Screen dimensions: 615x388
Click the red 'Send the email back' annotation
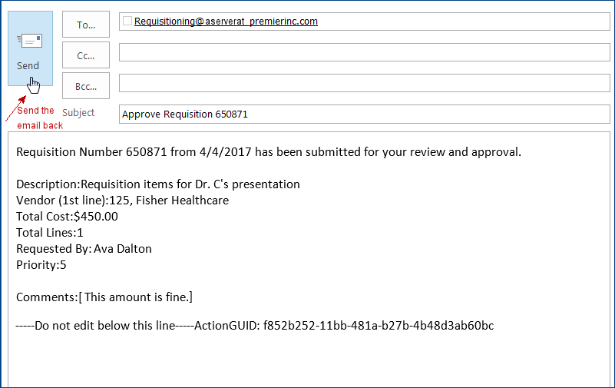36,118
